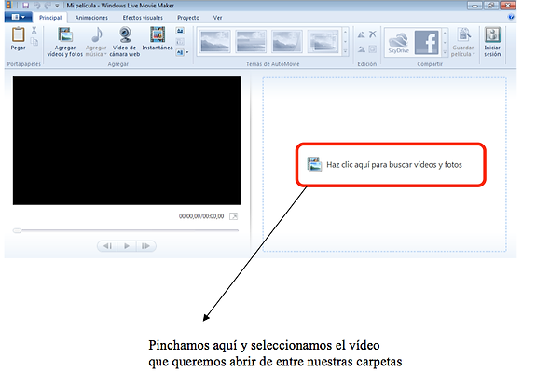Click the previous frame button
Image resolution: width=550 pixels, height=372 pixels.
point(108,246)
